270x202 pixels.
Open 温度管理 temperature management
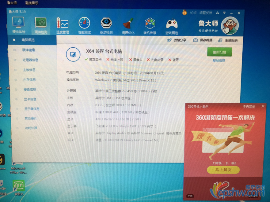63,26
